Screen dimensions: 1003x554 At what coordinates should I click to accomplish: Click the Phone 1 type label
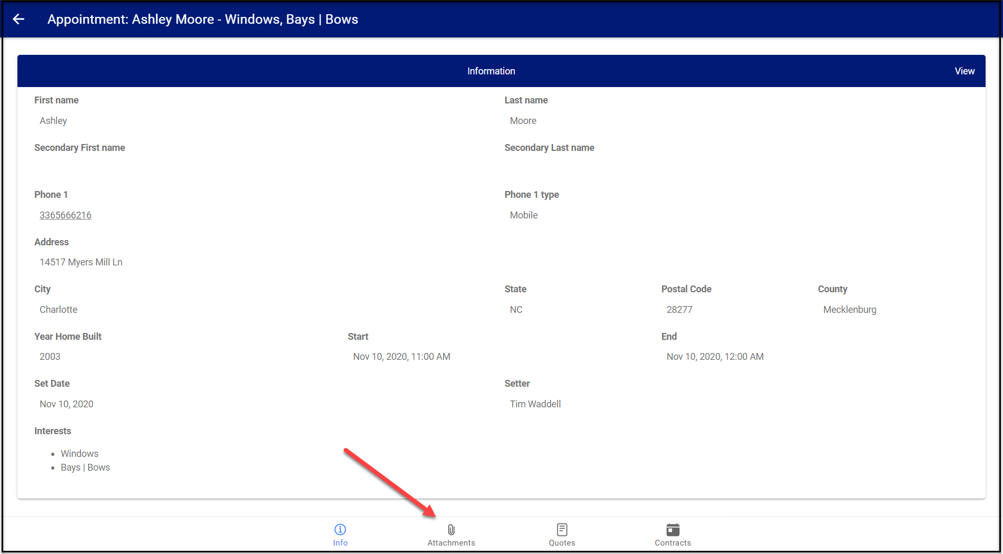(532, 195)
